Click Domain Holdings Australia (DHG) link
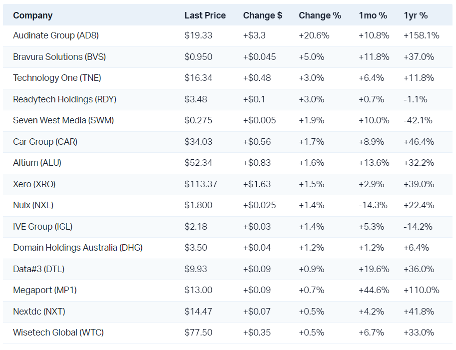456x350 pixels. pyautogui.click(x=77, y=248)
